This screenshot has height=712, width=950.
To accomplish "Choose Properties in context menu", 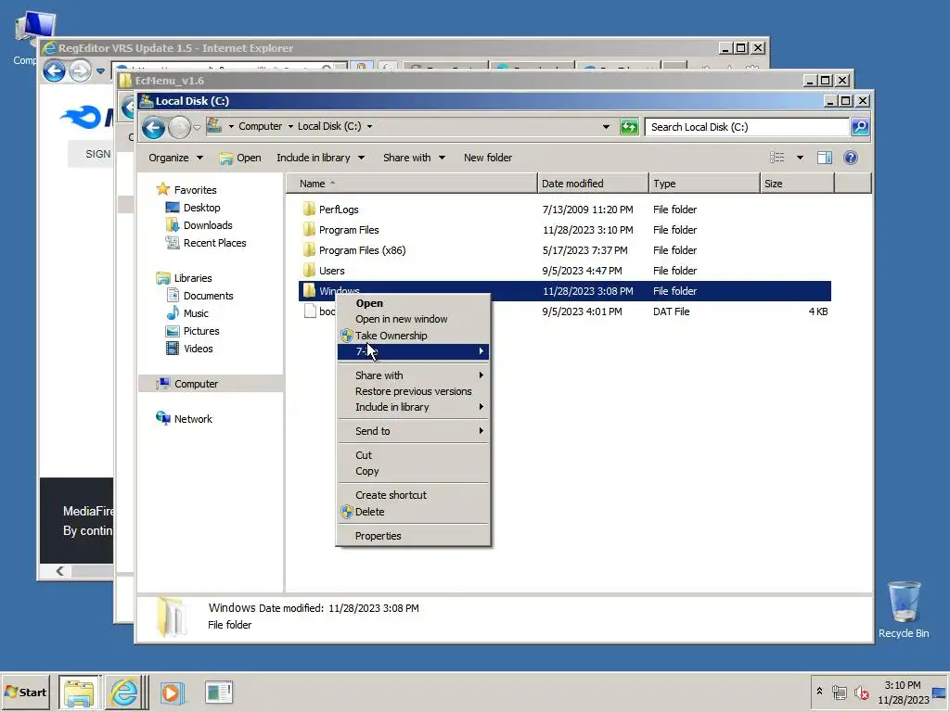I will pyautogui.click(x=413, y=536).
